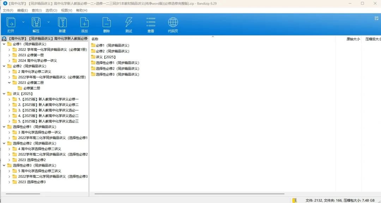This screenshot has height=203, width=381.
Task: Click the yellow archive icon in status bar
Action: (295, 200)
